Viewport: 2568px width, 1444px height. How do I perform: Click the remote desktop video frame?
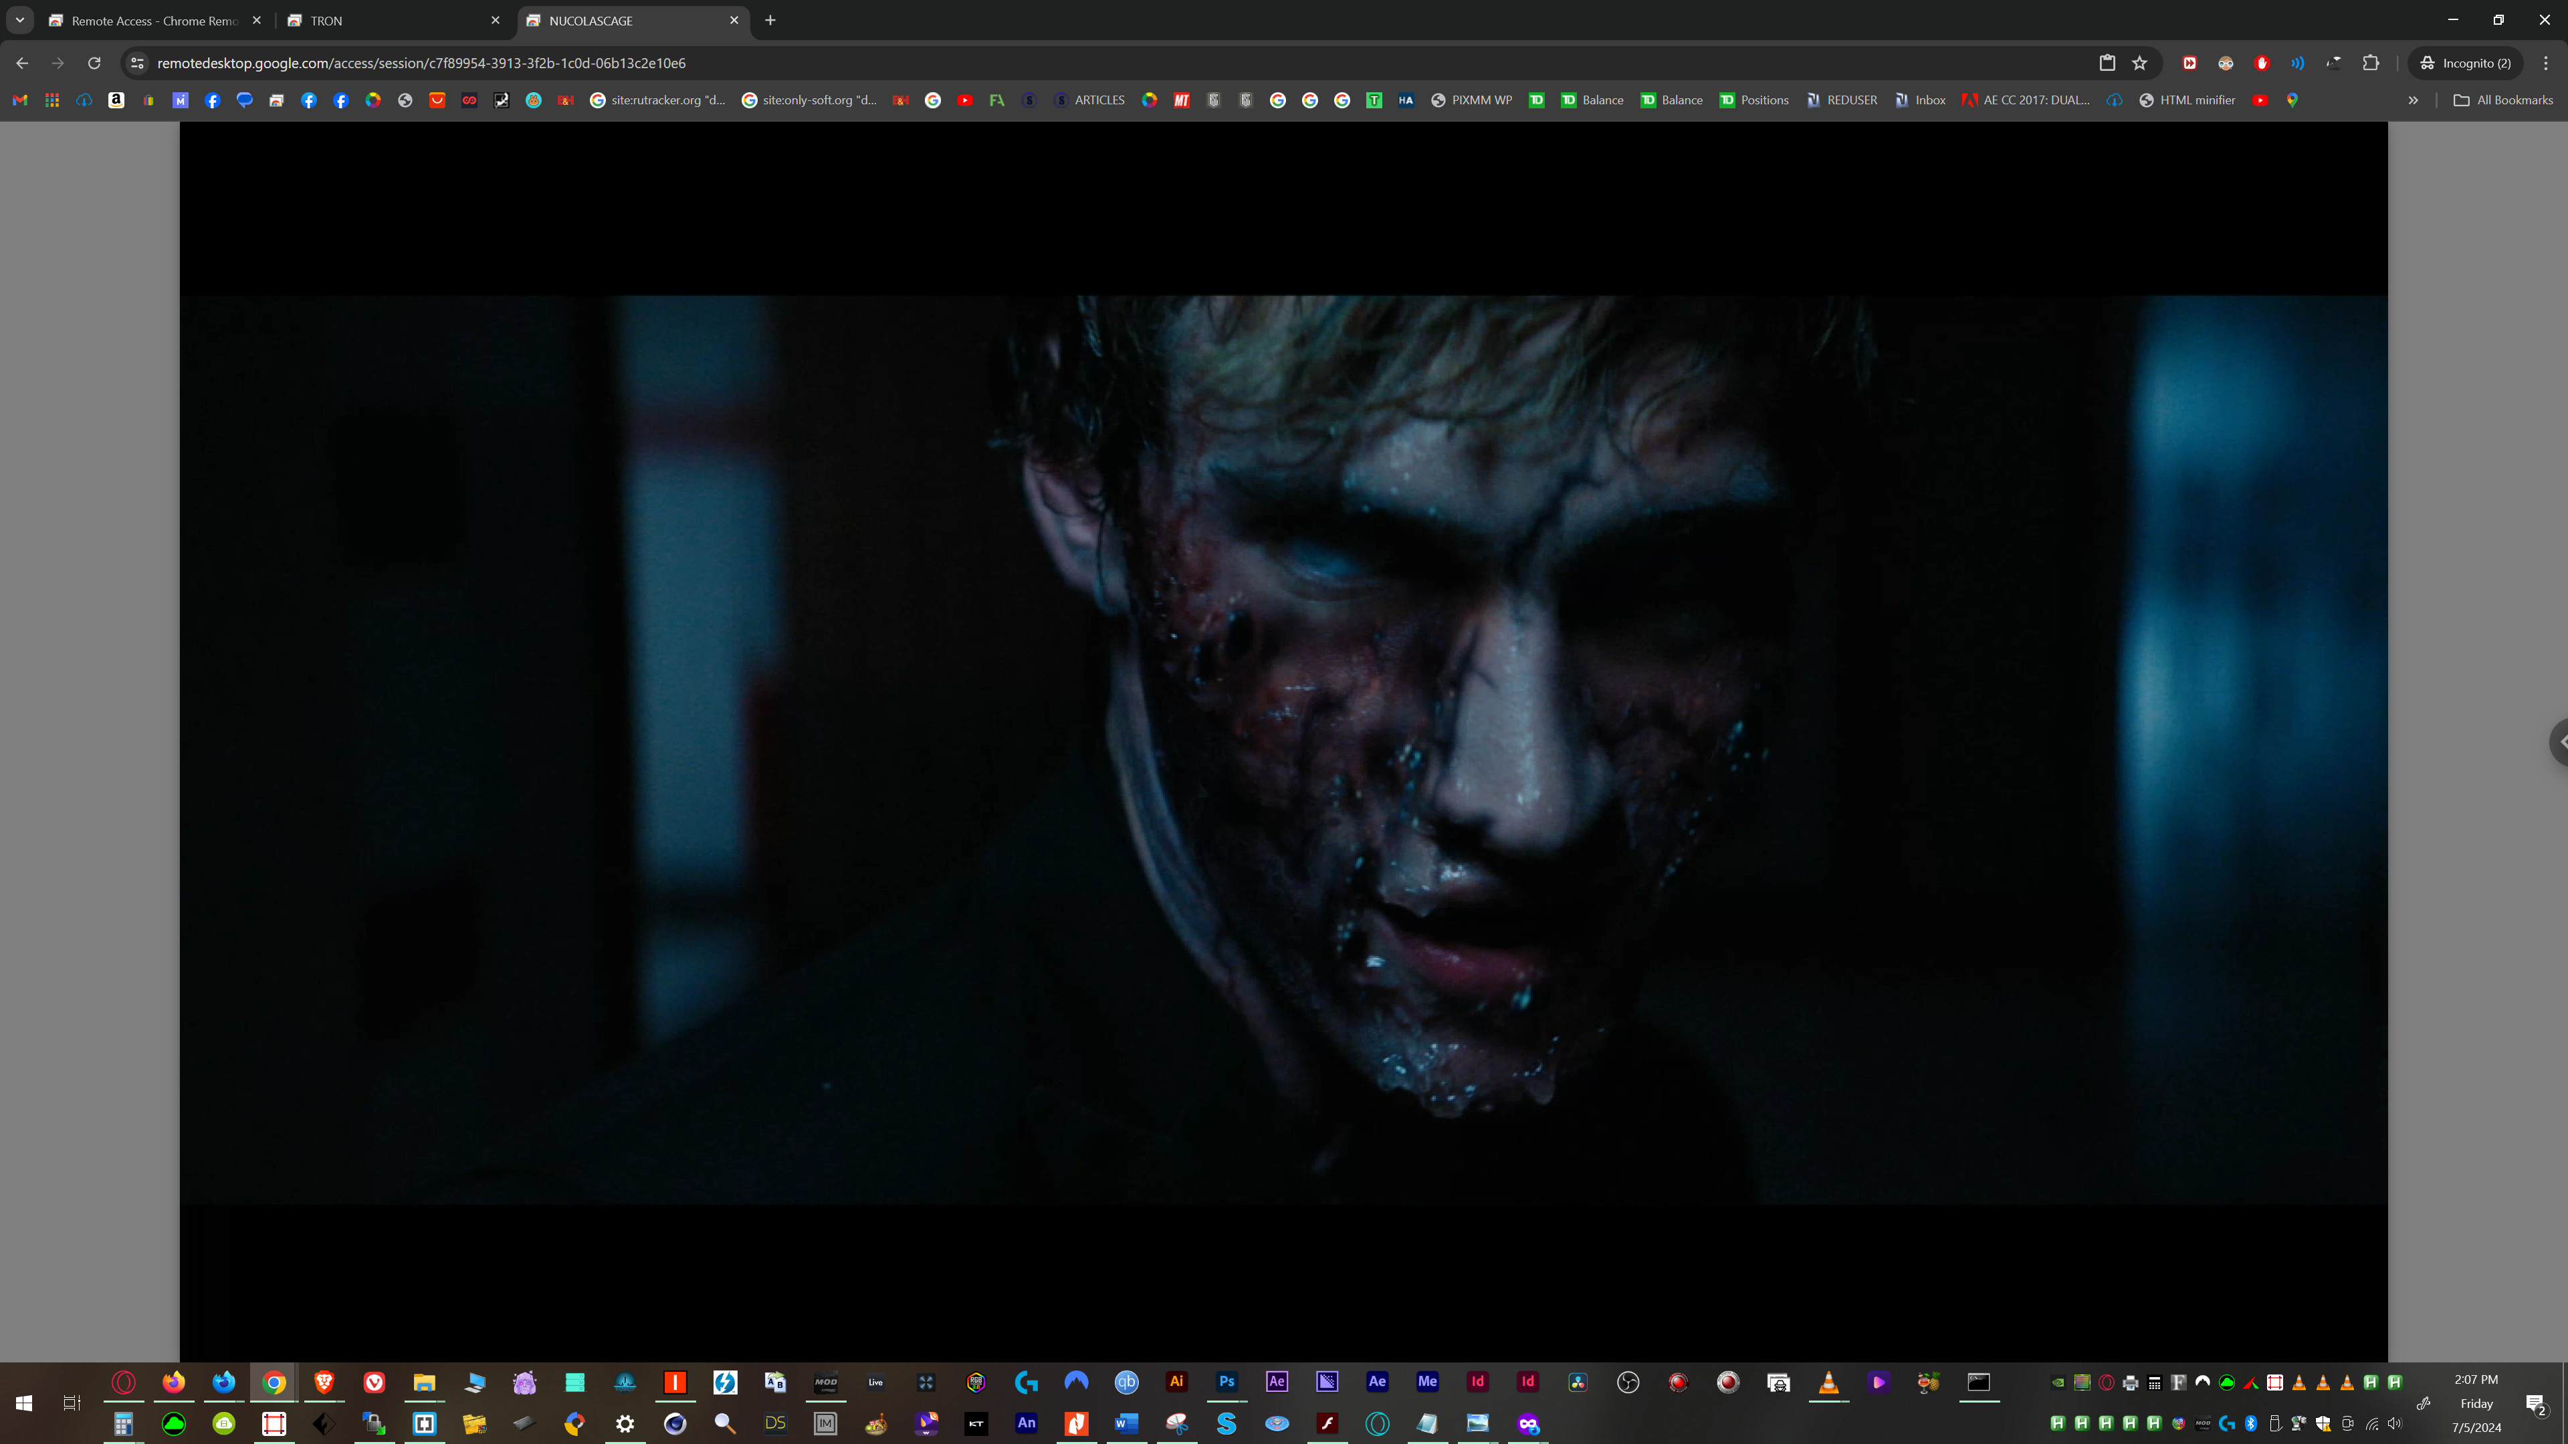[1283, 741]
